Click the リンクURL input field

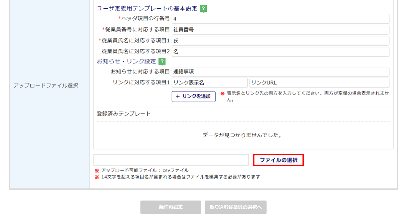point(320,83)
